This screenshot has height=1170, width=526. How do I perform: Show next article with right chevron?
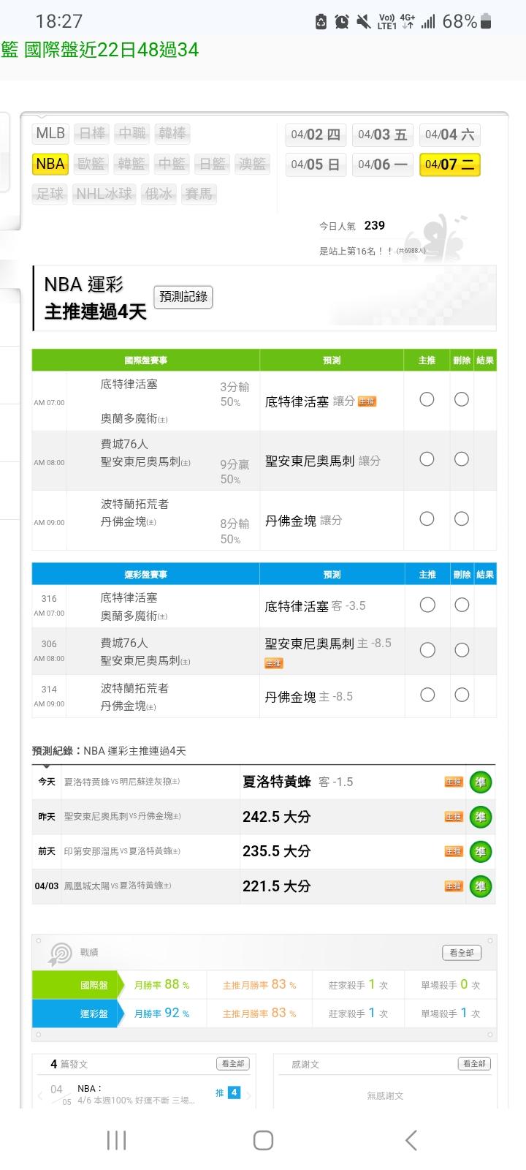pos(249,1095)
